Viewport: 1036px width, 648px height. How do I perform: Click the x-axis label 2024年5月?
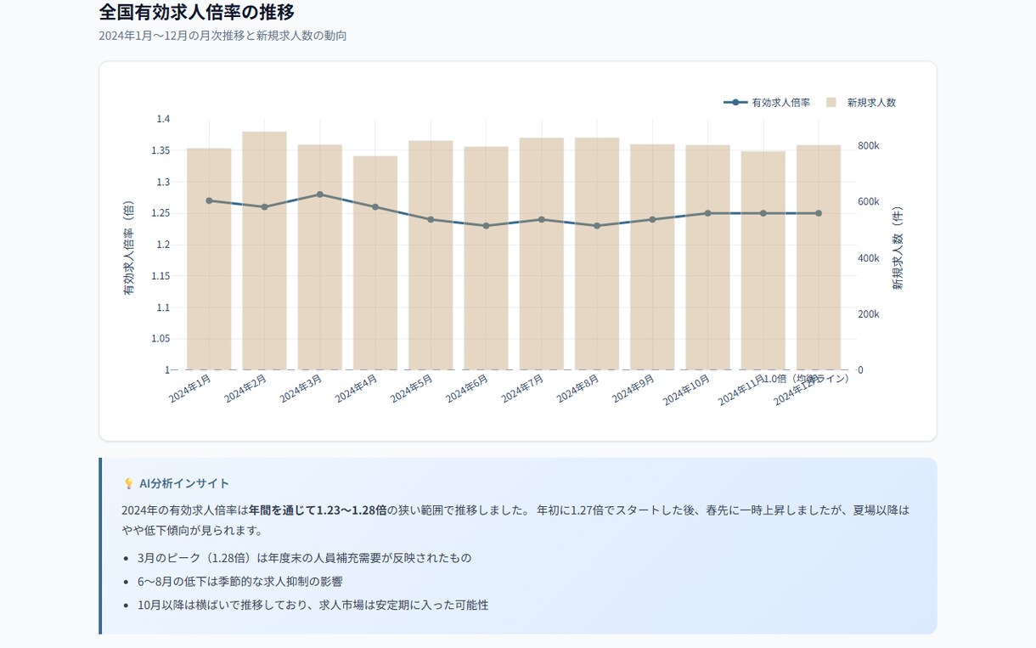coord(412,389)
